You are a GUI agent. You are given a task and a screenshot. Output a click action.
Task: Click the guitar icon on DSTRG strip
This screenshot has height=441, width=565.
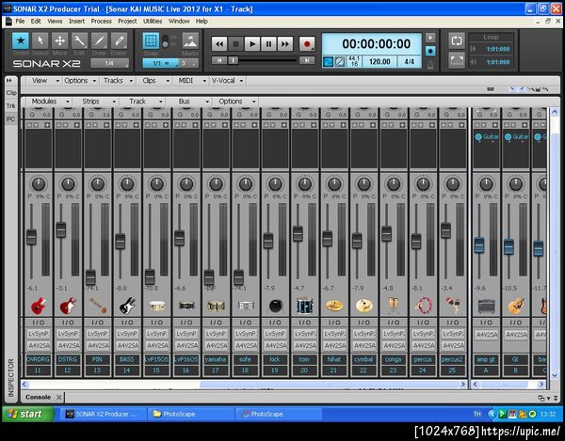(68, 306)
